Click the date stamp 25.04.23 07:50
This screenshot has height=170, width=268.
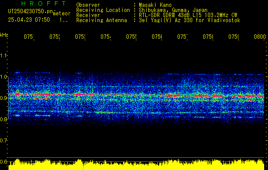29,20
